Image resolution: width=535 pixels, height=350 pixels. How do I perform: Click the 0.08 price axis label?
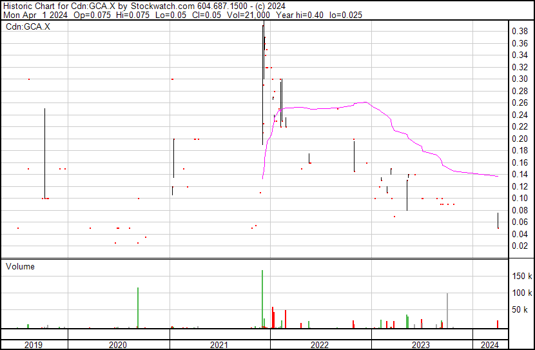tap(520, 210)
